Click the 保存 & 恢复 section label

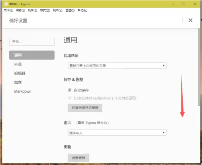coord(73,79)
